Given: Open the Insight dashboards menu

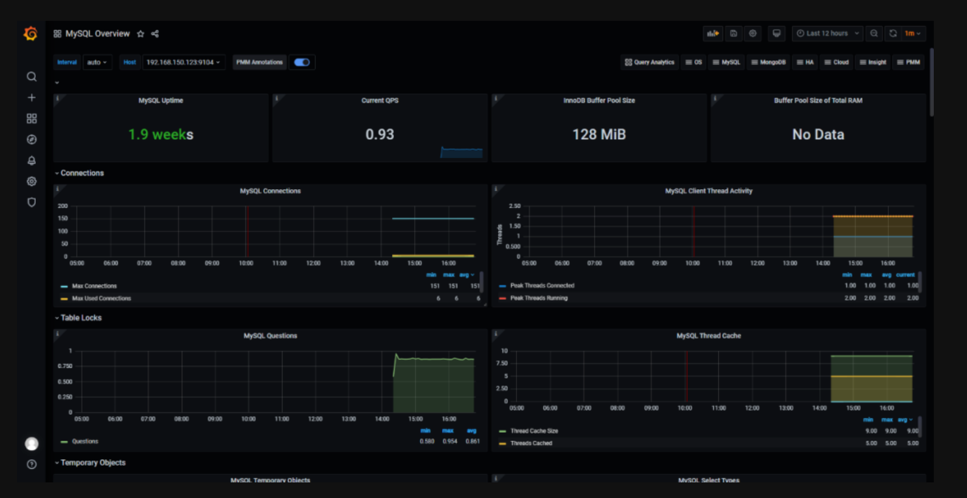Looking at the screenshot, I should pyautogui.click(x=873, y=62).
